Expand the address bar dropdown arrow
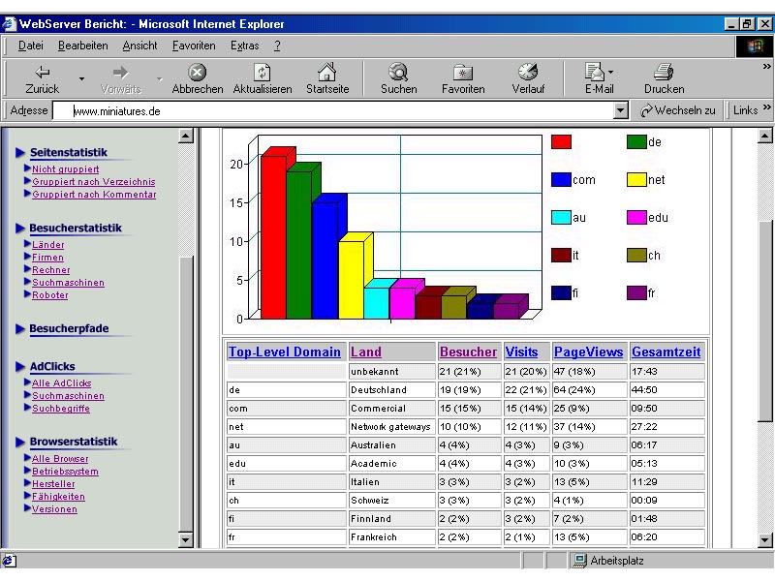Image resolution: width=775 pixels, height=581 pixels. pos(622,111)
